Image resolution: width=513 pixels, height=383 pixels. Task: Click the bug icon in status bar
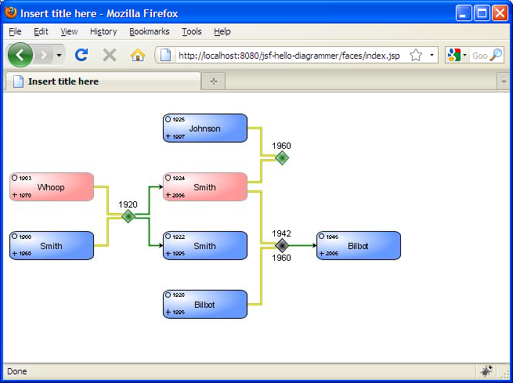coord(486,371)
